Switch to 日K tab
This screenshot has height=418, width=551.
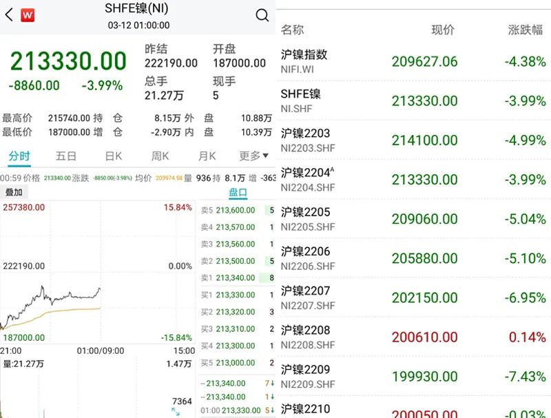click(114, 156)
